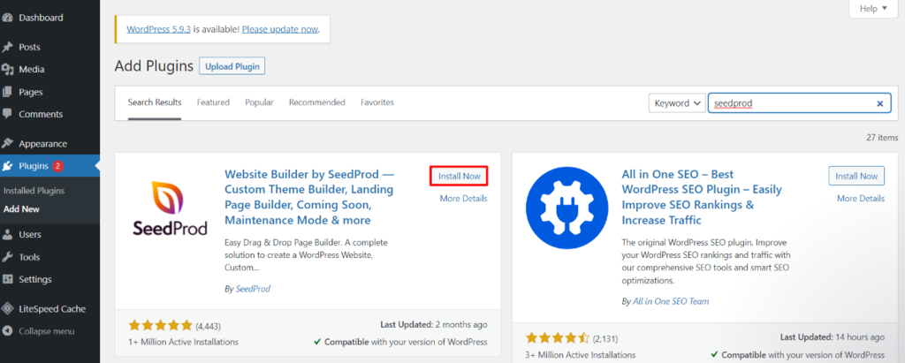The image size is (905, 363).
Task: Click the Tools wrench icon
Action: pos(7,257)
